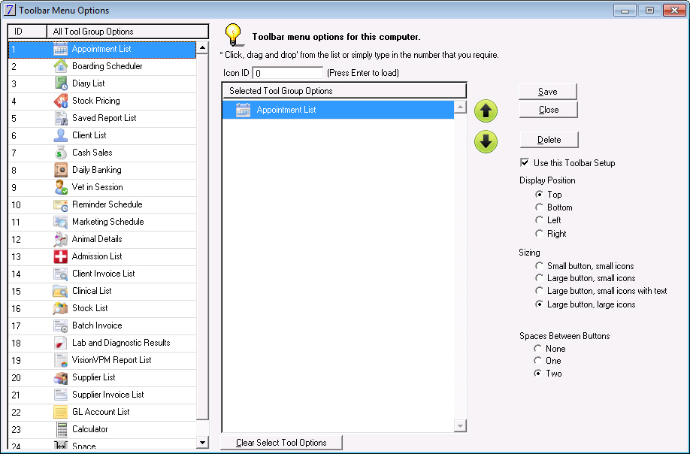This screenshot has height=454, width=690.
Task: Click down arrow of Selected Tool Group scrollbar
Action: (460, 426)
